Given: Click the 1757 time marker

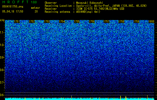Looking at the screenshot, I should pyautogui.click(x=106, y=21).
